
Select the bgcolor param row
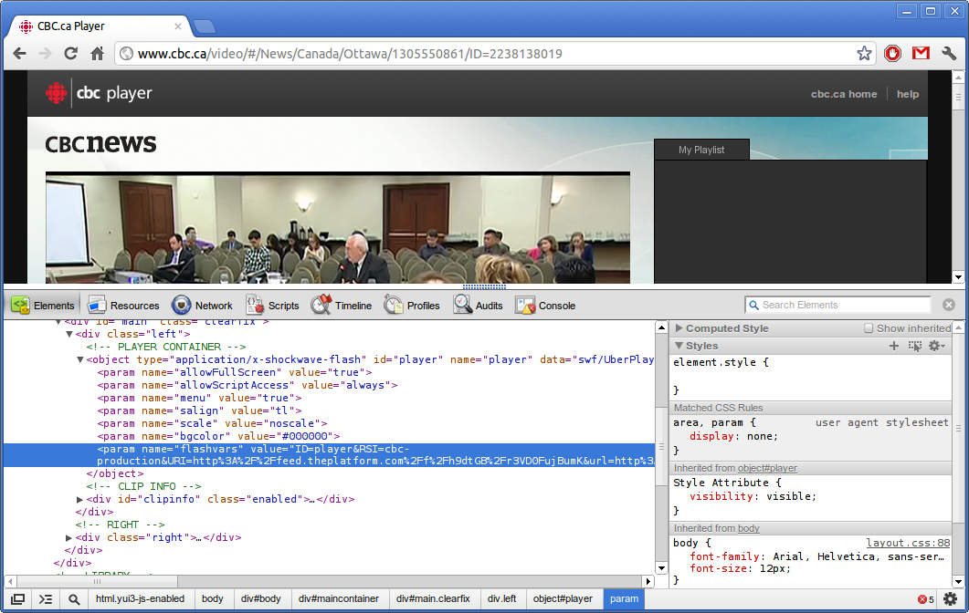(219, 436)
